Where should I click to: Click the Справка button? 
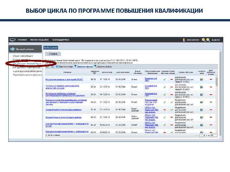coord(53,54)
